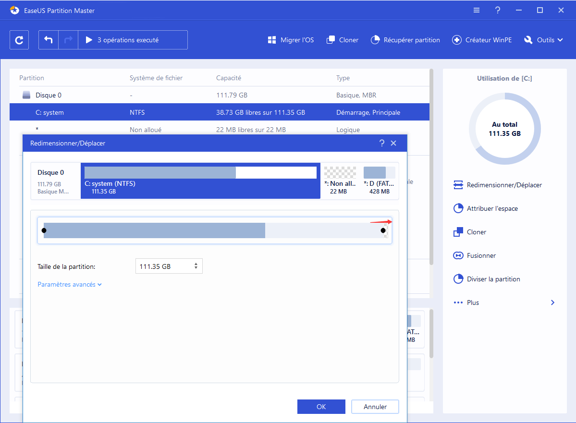Close the Redimensionner/Déplacer dialog
The image size is (576, 423).
393,143
